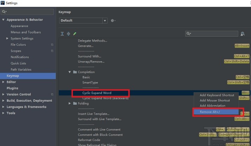Open the gear options next to Default keymap
251x146 pixels.
113,20
